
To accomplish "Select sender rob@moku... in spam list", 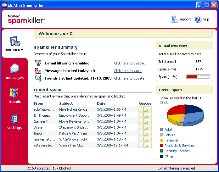I will pyautogui.click(x=44, y=109).
